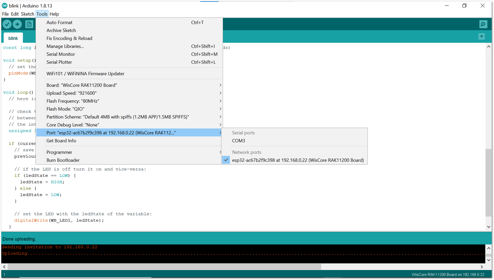Choose Archive Sketch

[129, 31]
